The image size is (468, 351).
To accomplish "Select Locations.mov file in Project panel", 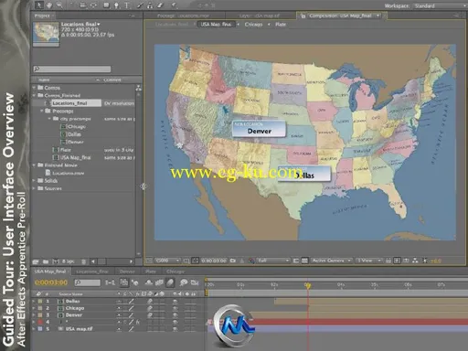I will (x=69, y=173).
